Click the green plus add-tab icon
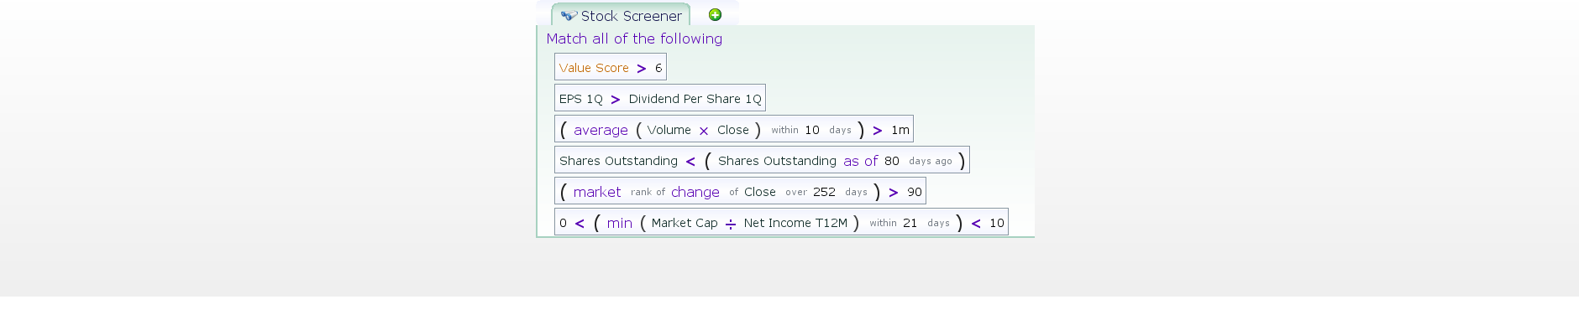1579x315 pixels. [x=715, y=14]
